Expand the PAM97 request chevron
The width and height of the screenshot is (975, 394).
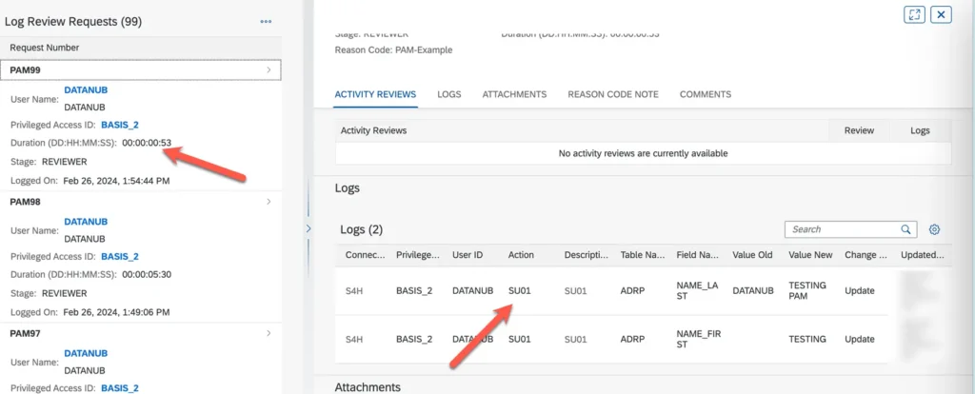pyautogui.click(x=269, y=333)
